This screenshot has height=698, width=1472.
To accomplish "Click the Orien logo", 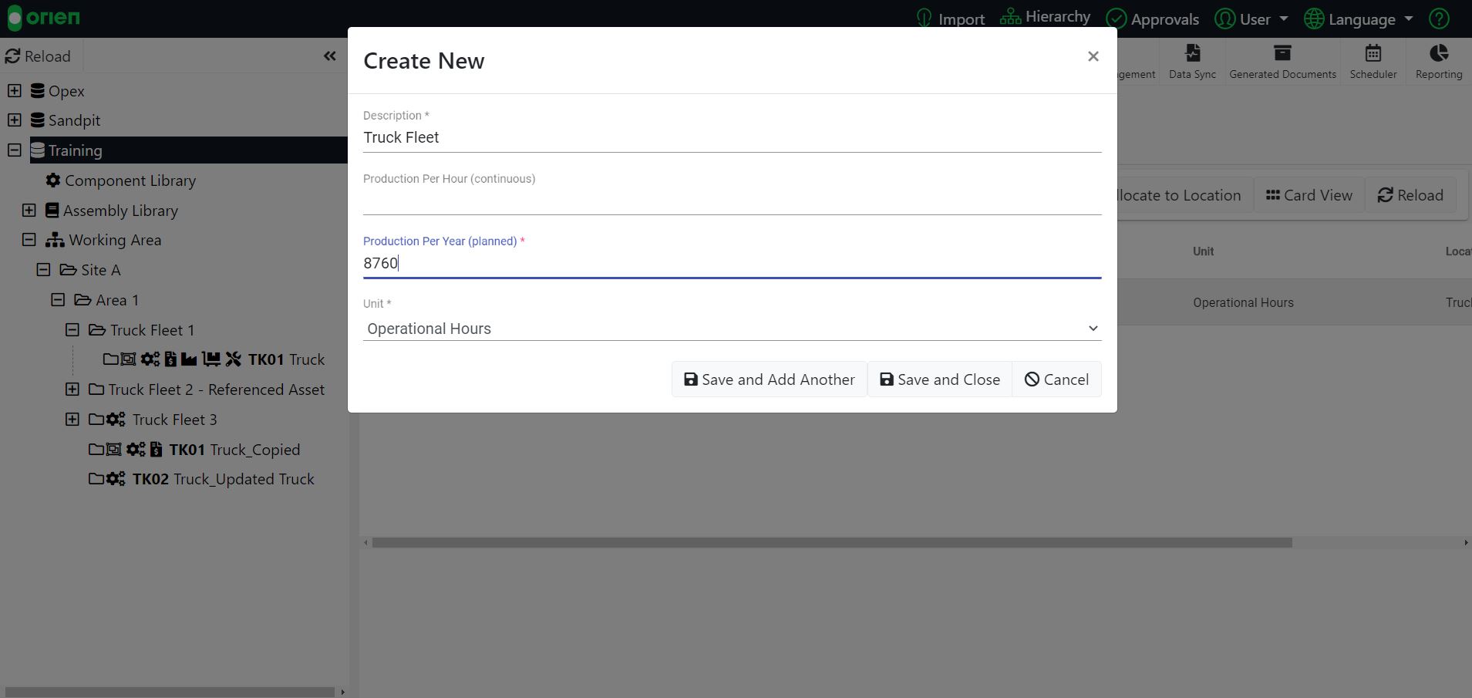I will 44,18.
